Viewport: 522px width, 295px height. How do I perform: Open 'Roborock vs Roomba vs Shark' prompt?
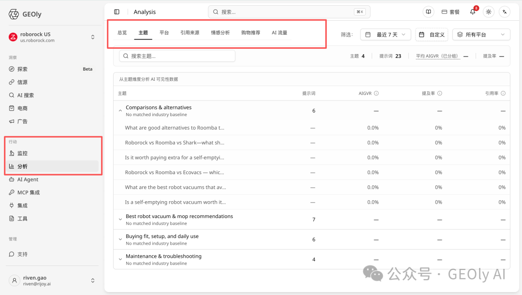click(174, 143)
